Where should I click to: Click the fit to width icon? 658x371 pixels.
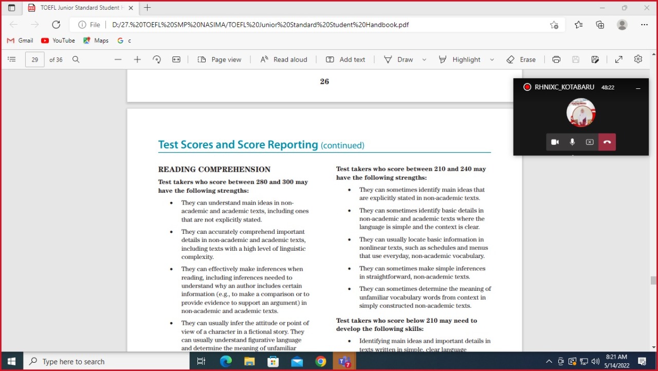pyautogui.click(x=176, y=60)
